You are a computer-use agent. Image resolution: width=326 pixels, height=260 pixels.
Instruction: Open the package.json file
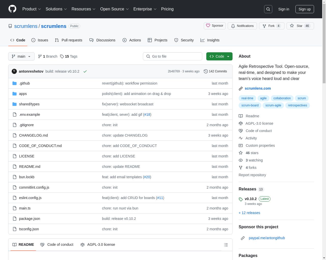click(x=30, y=219)
